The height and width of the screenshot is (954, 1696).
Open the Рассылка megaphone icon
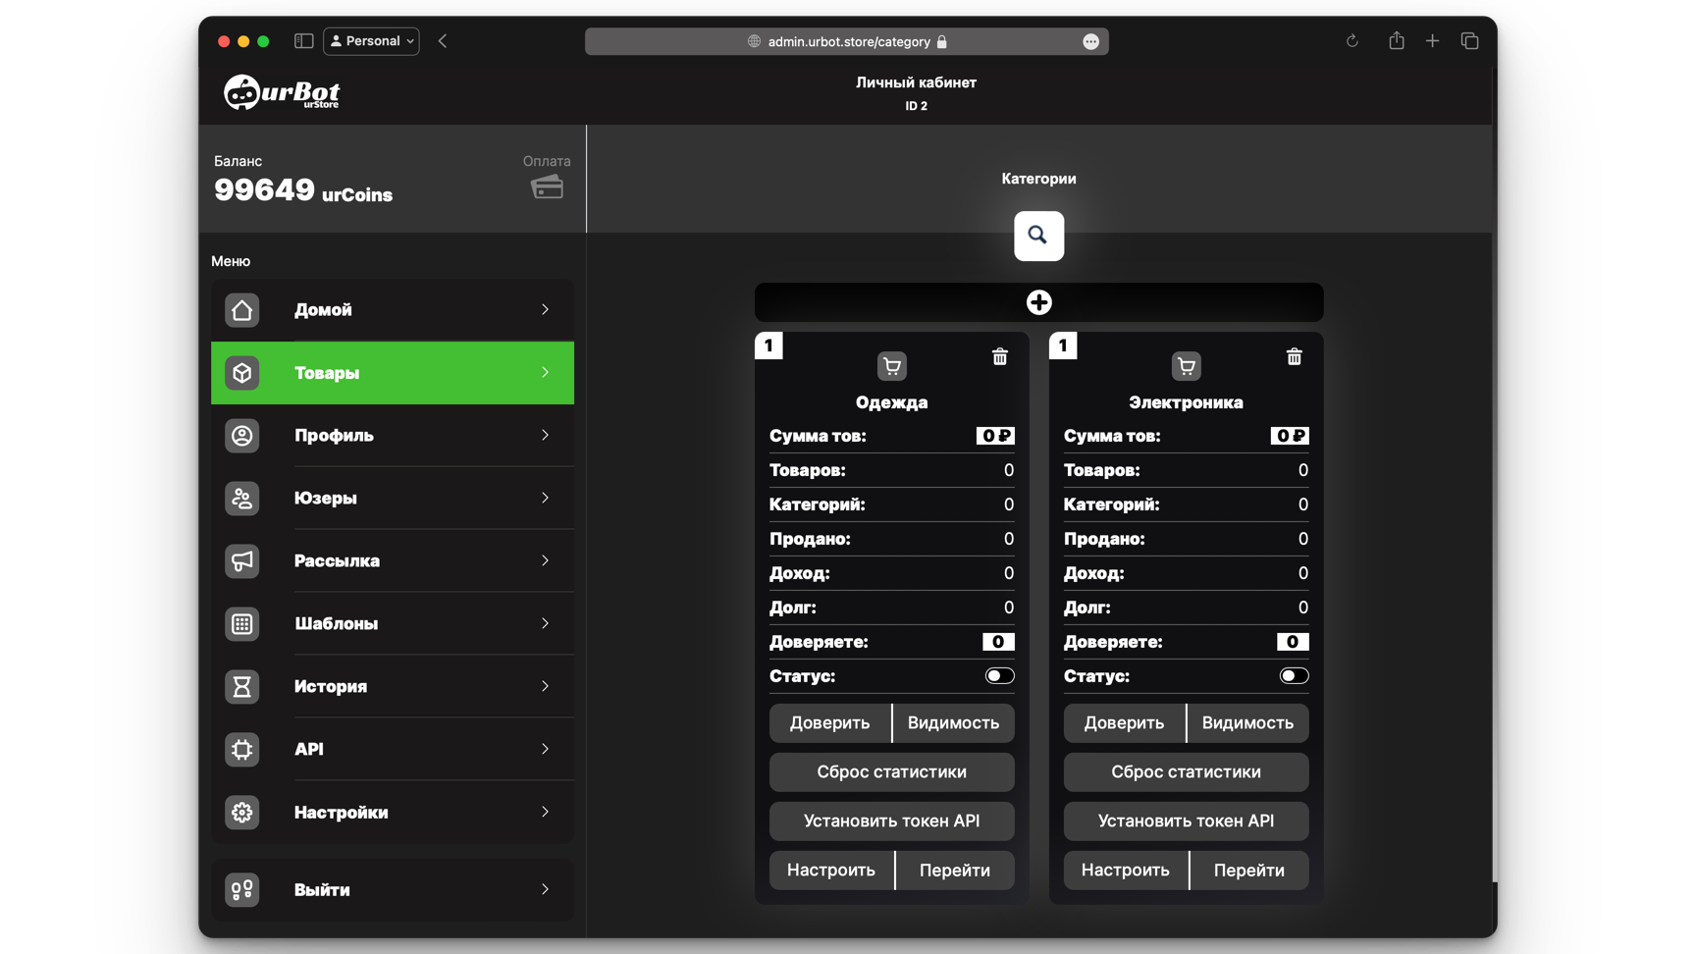[241, 560]
